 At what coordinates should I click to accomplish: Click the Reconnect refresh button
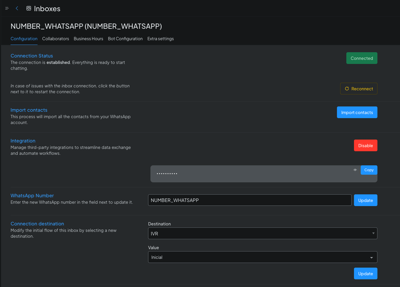click(x=358, y=89)
